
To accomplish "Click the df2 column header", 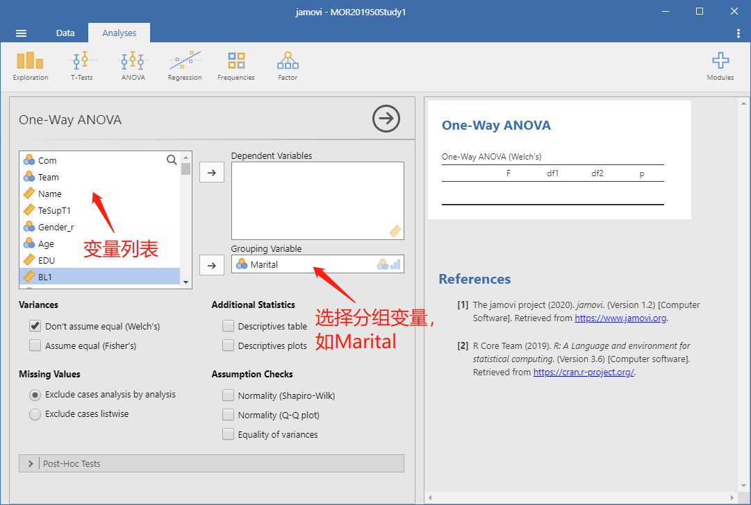I will pyautogui.click(x=597, y=173).
